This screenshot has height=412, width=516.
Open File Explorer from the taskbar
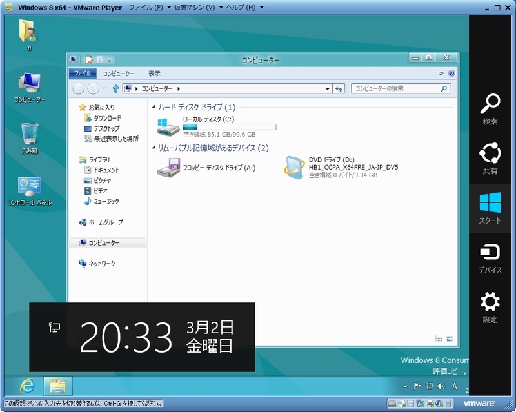point(57,386)
